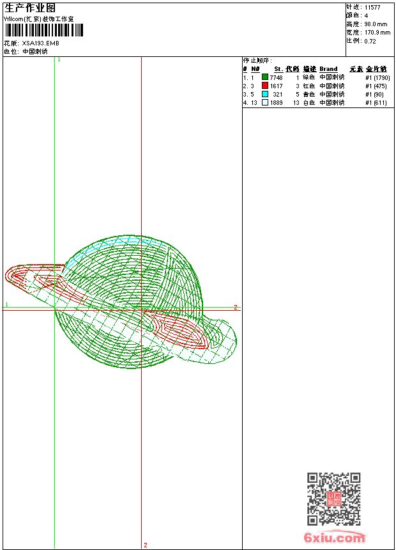The width and height of the screenshot is (396, 550).
Task: Click the barcode under the Wilcom title
Action: (x=44, y=30)
